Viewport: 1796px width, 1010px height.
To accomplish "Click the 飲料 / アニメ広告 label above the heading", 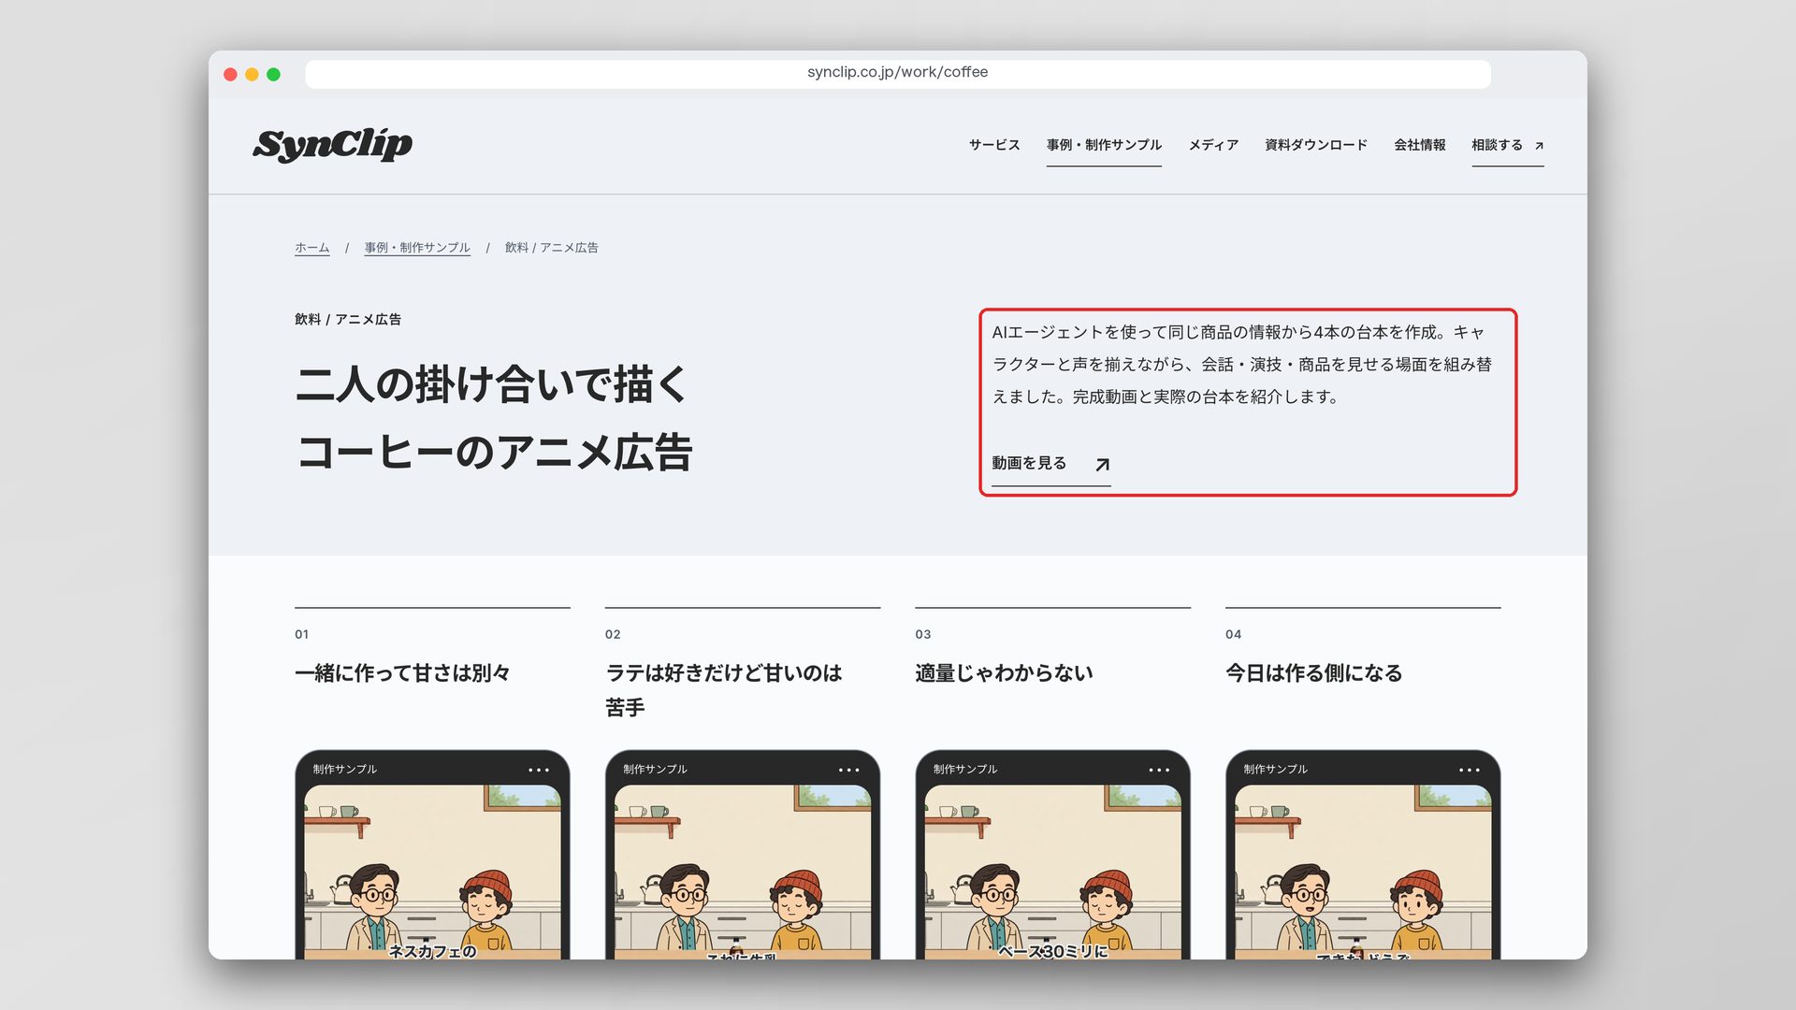I will pos(348,320).
